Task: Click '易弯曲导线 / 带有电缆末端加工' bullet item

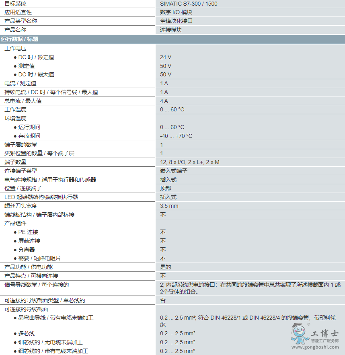Action: 56,318
